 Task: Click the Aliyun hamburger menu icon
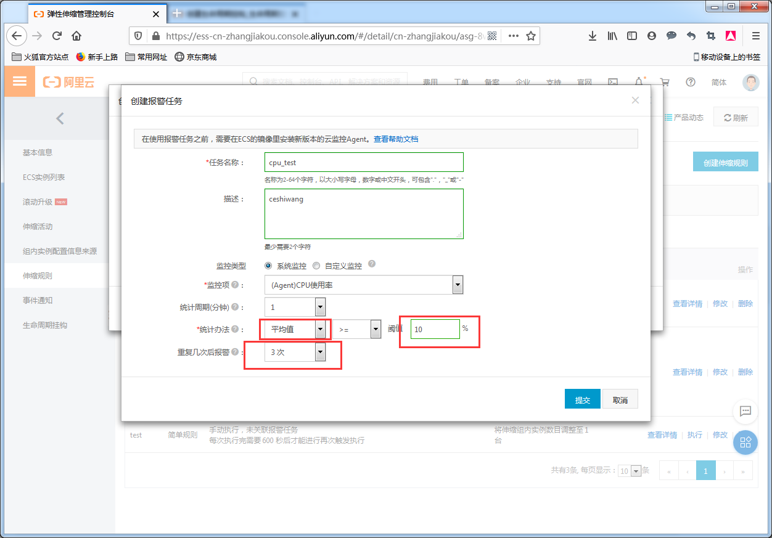point(20,81)
